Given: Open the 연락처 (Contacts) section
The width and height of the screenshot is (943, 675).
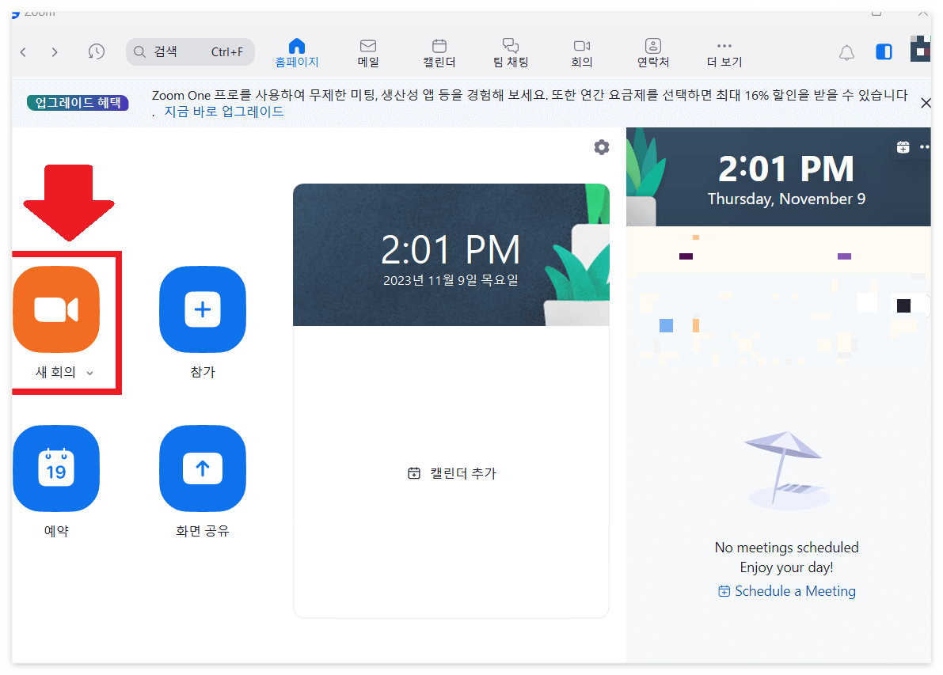Looking at the screenshot, I should (x=652, y=52).
